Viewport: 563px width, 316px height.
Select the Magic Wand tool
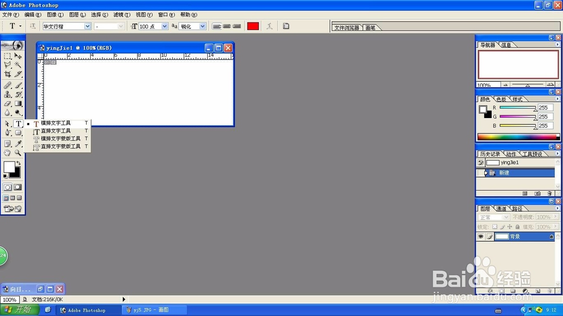18,65
